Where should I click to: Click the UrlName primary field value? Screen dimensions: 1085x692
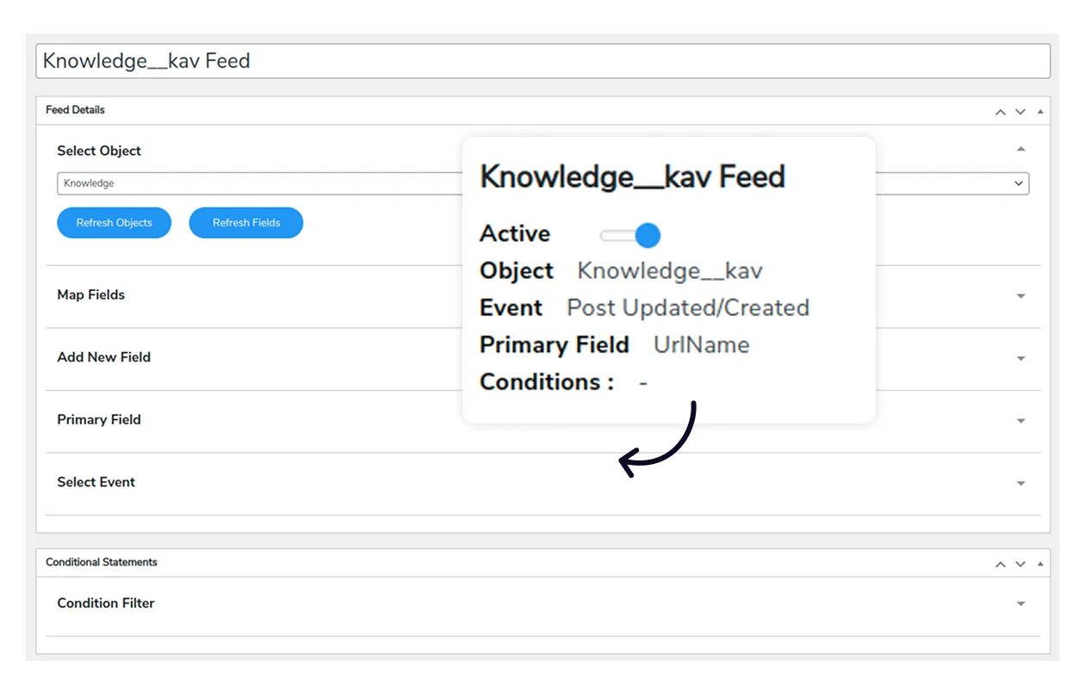[702, 345]
